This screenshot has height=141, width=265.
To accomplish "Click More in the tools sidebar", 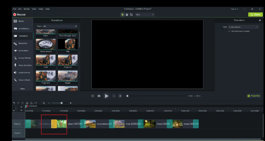I will [23, 89].
